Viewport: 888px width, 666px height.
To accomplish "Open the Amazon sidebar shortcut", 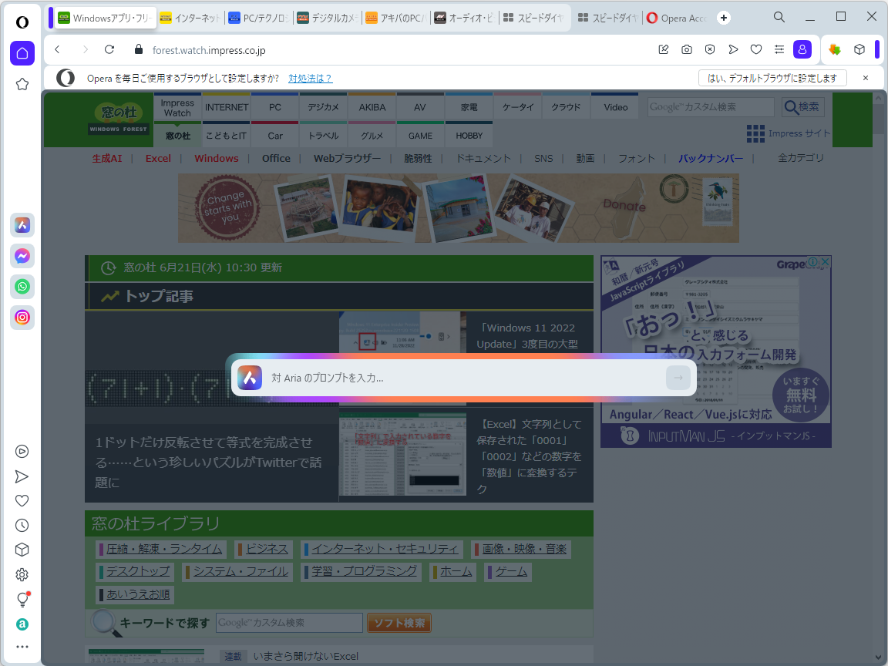I will pyautogui.click(x=22, y=622).
